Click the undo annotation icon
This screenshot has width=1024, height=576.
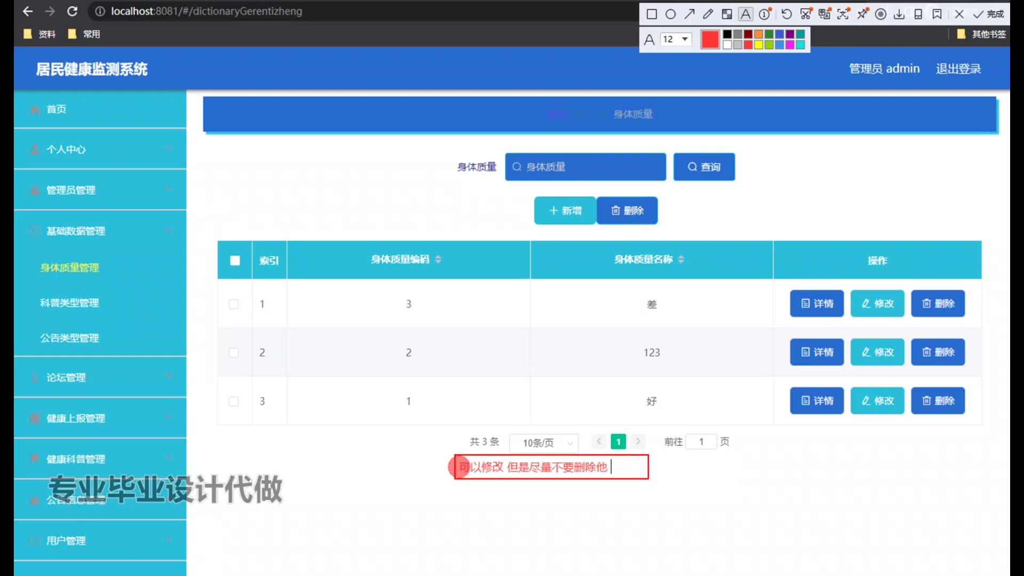click(787, 14)
